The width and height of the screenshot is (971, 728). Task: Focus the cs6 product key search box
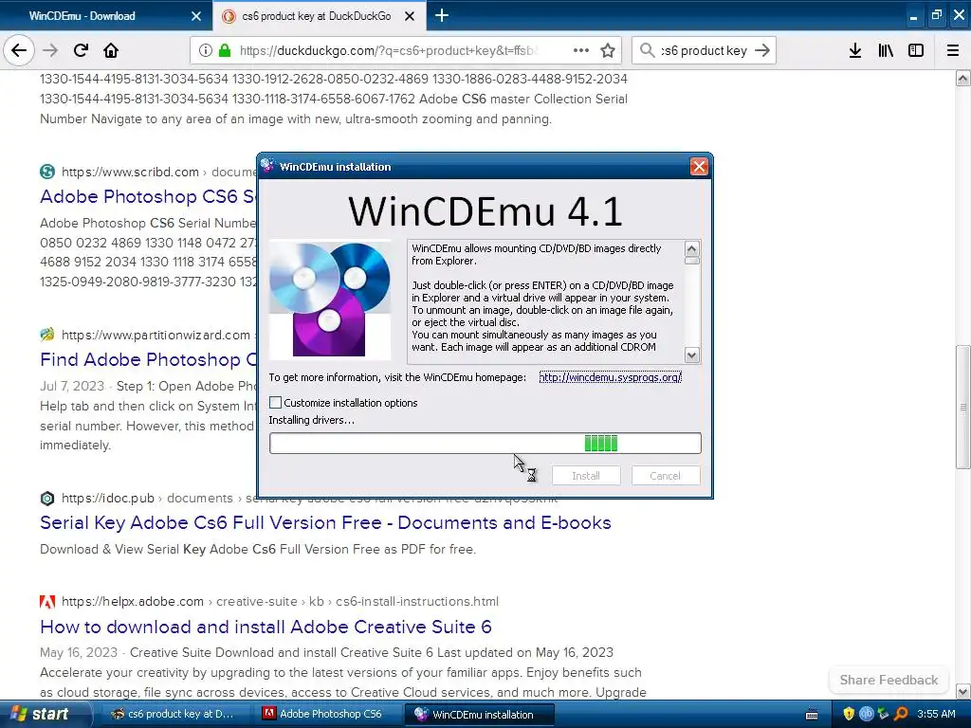pos(704,50)
